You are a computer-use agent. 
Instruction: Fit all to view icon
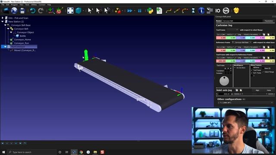tap(70, 11)
